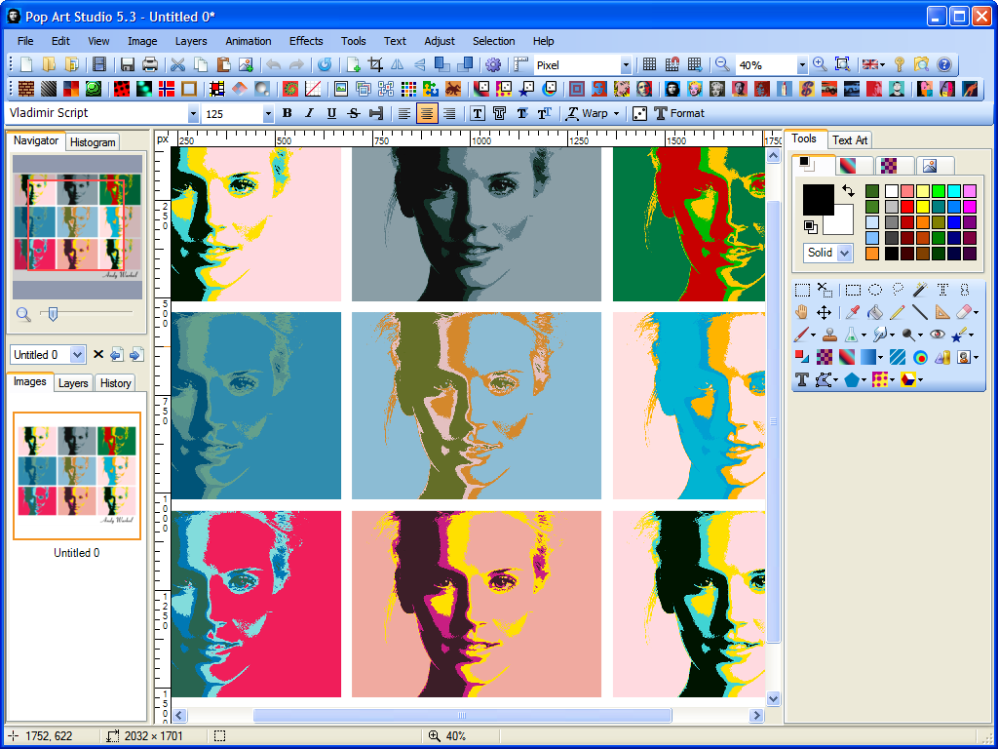Select the Eyedropper color picker

(852, 313)
